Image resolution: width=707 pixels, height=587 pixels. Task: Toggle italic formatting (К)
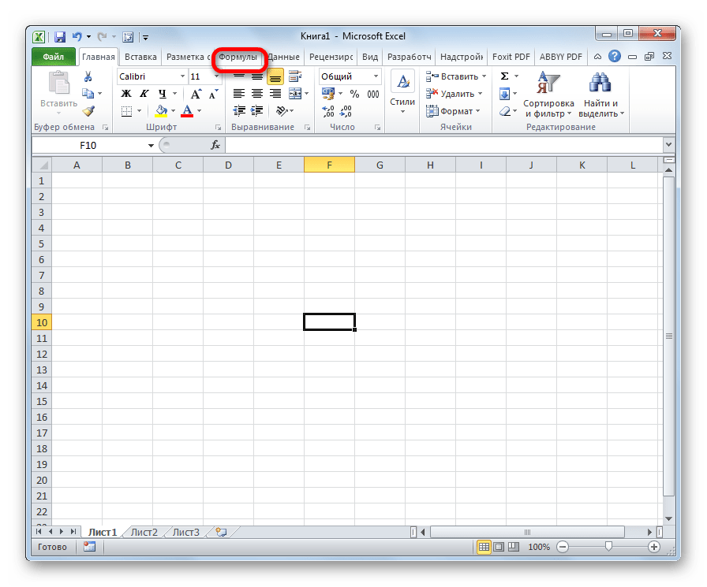(143, 94)
